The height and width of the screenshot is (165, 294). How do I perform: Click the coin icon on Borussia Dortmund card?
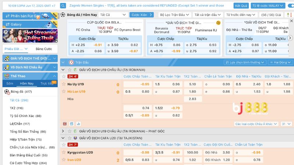(218, 23)
